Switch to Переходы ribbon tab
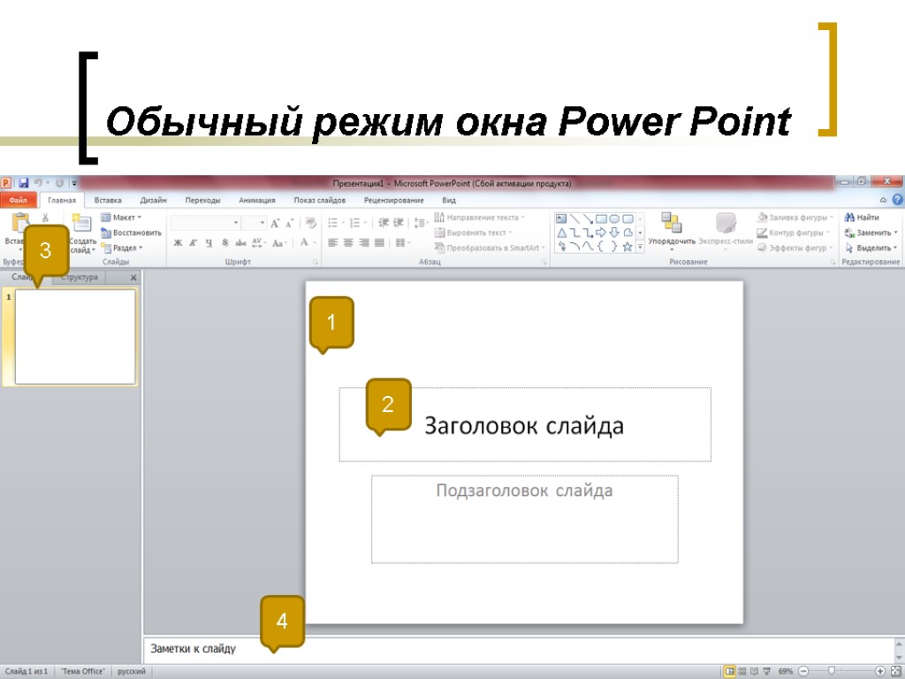Viewport: 905px width, 679px height. point(202,201)
